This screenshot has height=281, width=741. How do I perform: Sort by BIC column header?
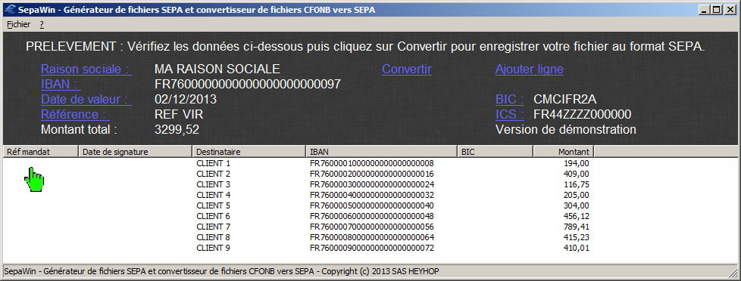496,152
